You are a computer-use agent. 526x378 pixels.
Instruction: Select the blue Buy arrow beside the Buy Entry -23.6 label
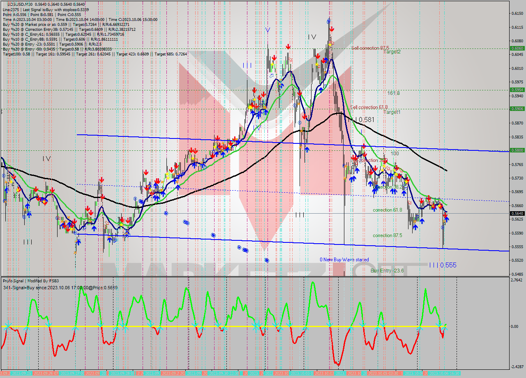(447, 219)
